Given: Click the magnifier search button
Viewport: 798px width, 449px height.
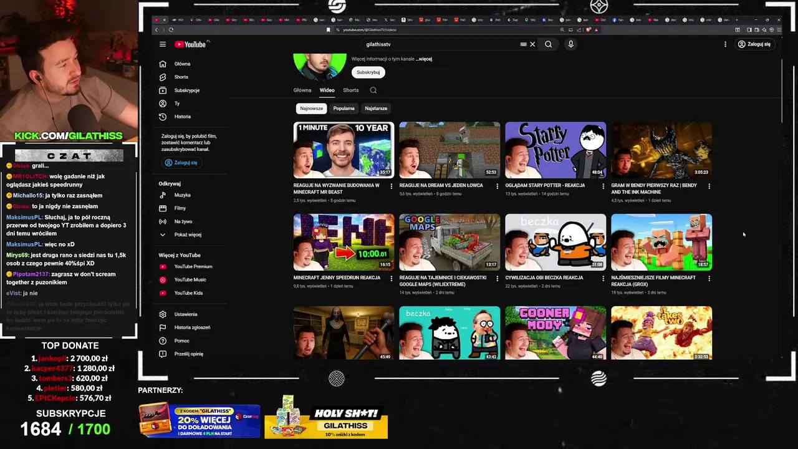Looking at the screenshot, I should (x=549, y=44).
